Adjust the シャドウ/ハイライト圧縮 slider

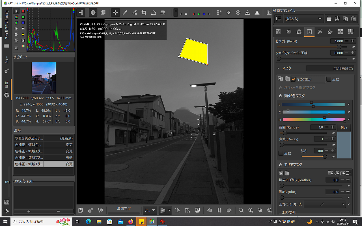(312, 59)
